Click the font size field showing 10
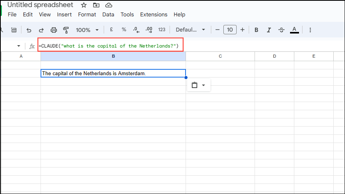Viewport: 345px width, 194px height. coord(230,30)
